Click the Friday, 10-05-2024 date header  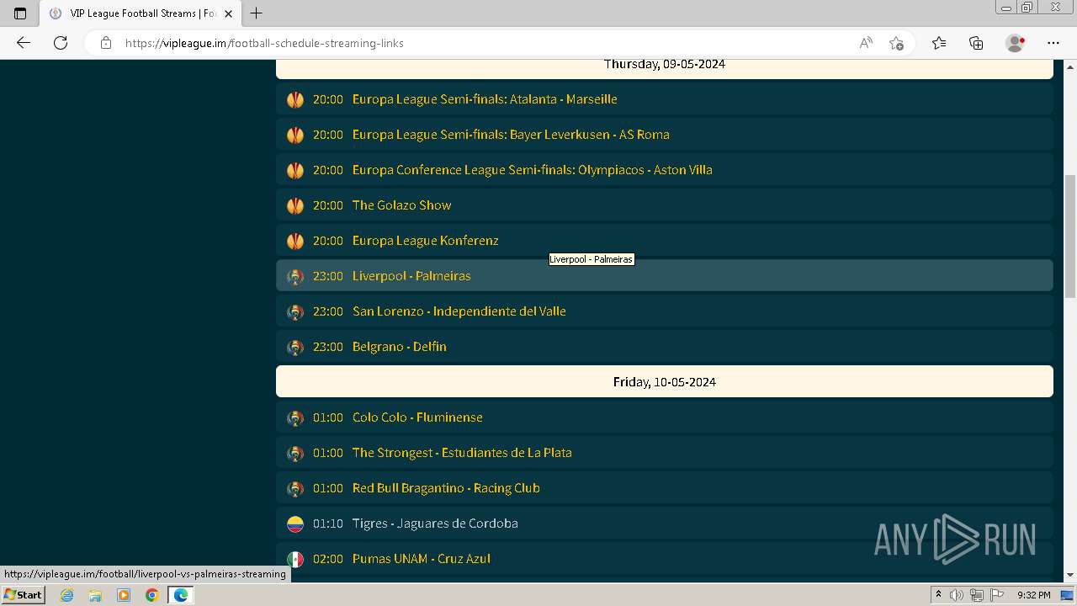pyautogui.click(x=665, y=381)
